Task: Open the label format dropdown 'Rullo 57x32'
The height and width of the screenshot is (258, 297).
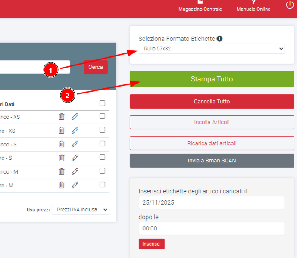Action: (x=212, y=49)
